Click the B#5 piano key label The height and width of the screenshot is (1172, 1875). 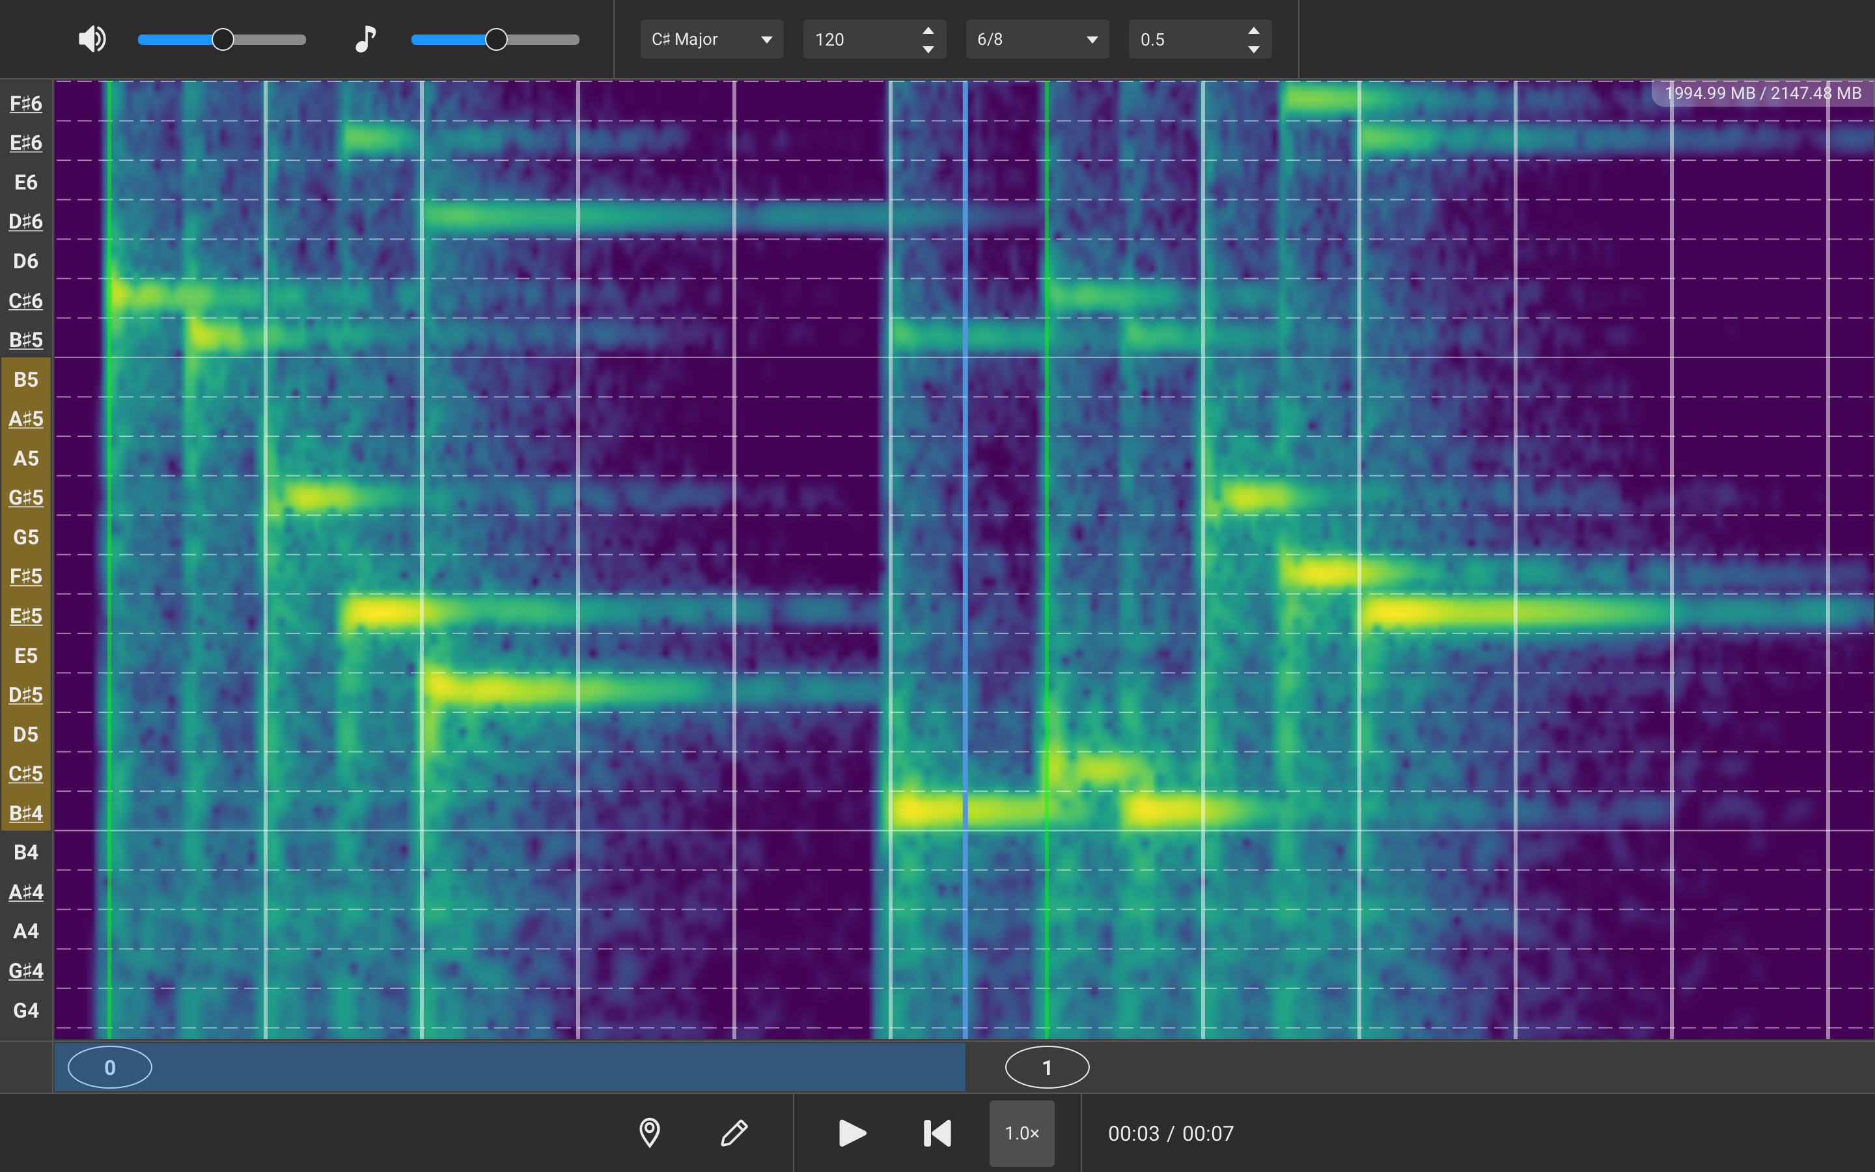click(x=25, y=339)
